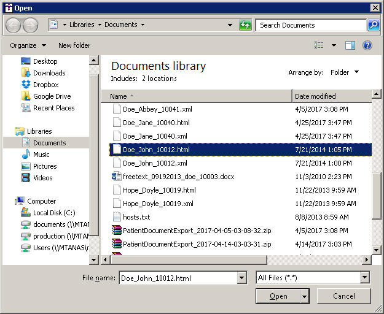384x314 pixels.
Task: Click the New folder button
Action: click(x=74, y=45)
